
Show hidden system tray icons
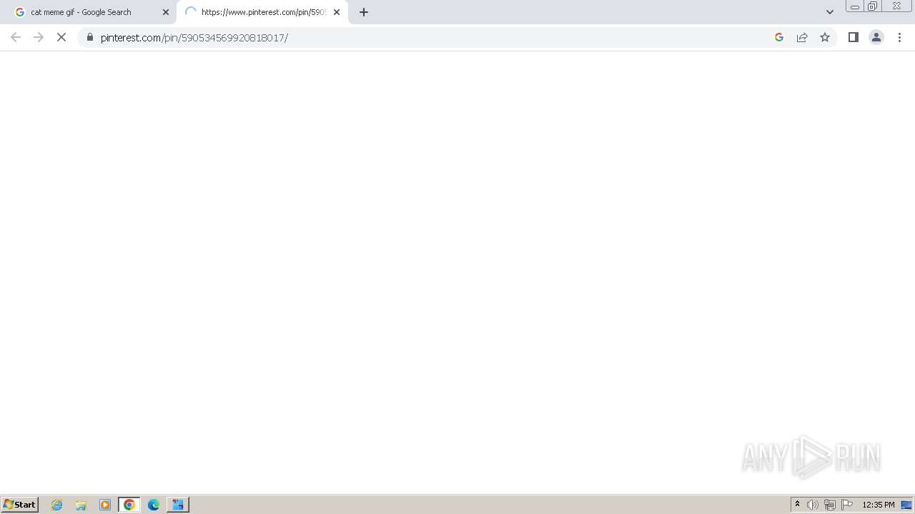(798, 505)
